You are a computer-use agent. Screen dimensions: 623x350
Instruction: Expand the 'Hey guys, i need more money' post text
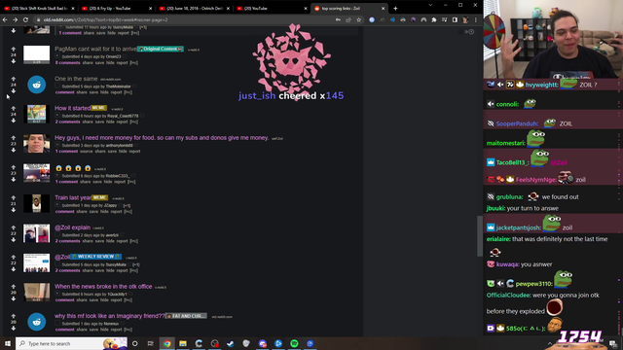click(x=57, y=145)
